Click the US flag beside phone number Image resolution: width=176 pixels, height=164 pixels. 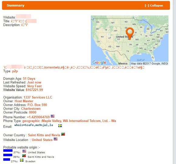point(52,116)
